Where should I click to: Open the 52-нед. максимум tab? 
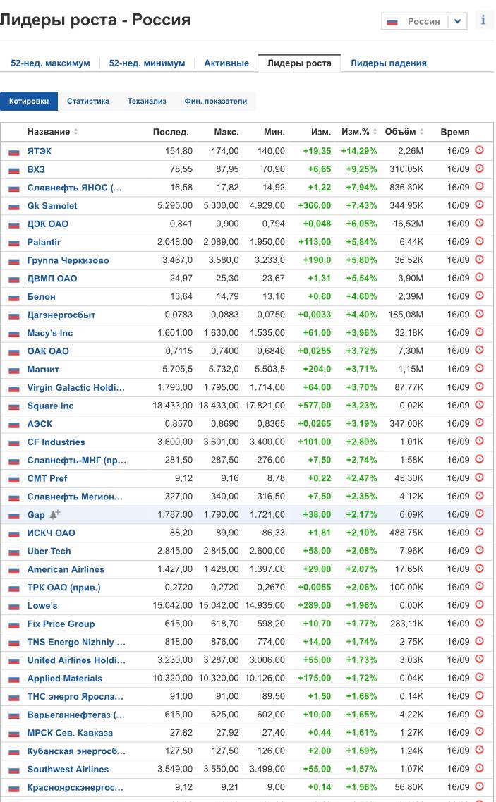tap(50, 63)
